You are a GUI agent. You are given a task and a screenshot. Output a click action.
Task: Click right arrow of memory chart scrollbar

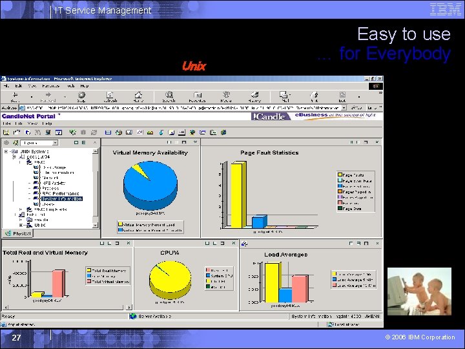[x=129, y=308]
